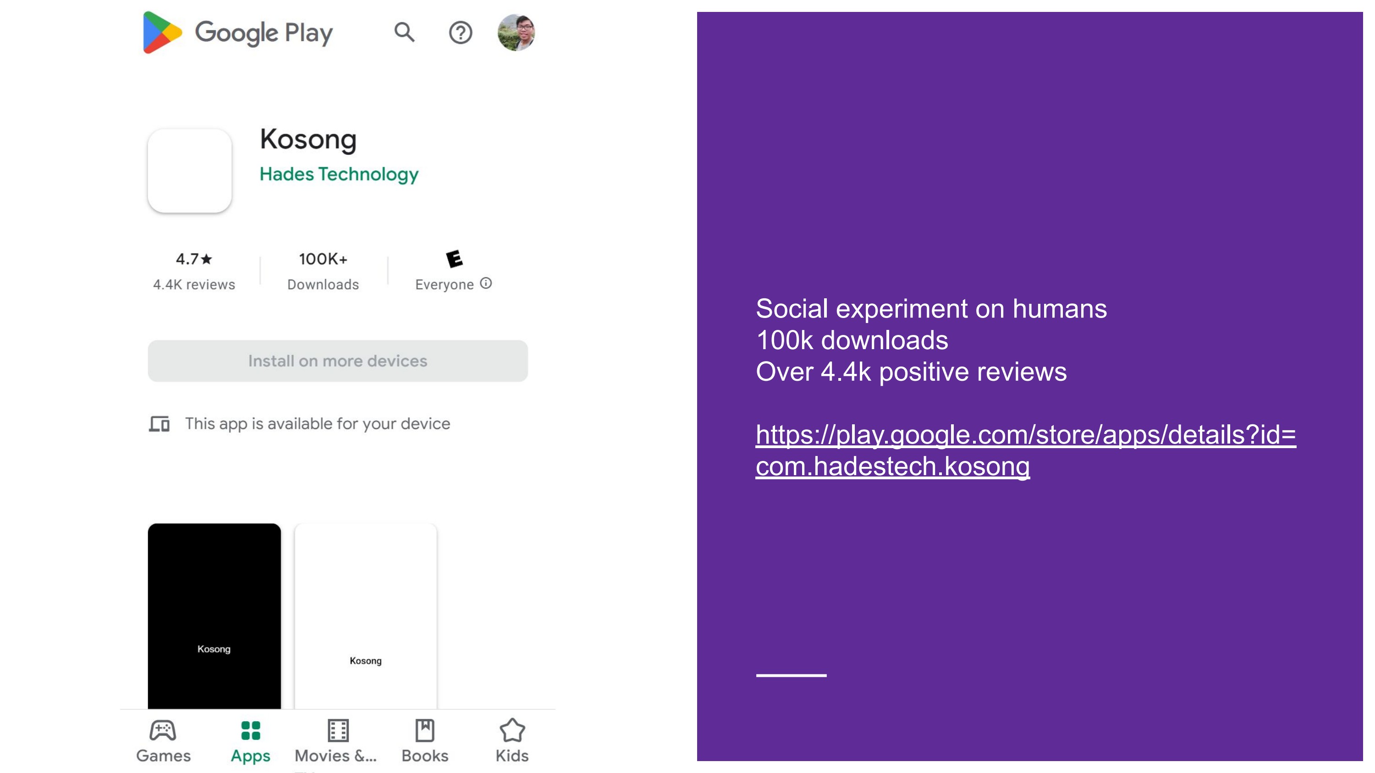This screenshot has height=773, width=1375.
Task: Click Install on more devices button
Action: [338, 361]
